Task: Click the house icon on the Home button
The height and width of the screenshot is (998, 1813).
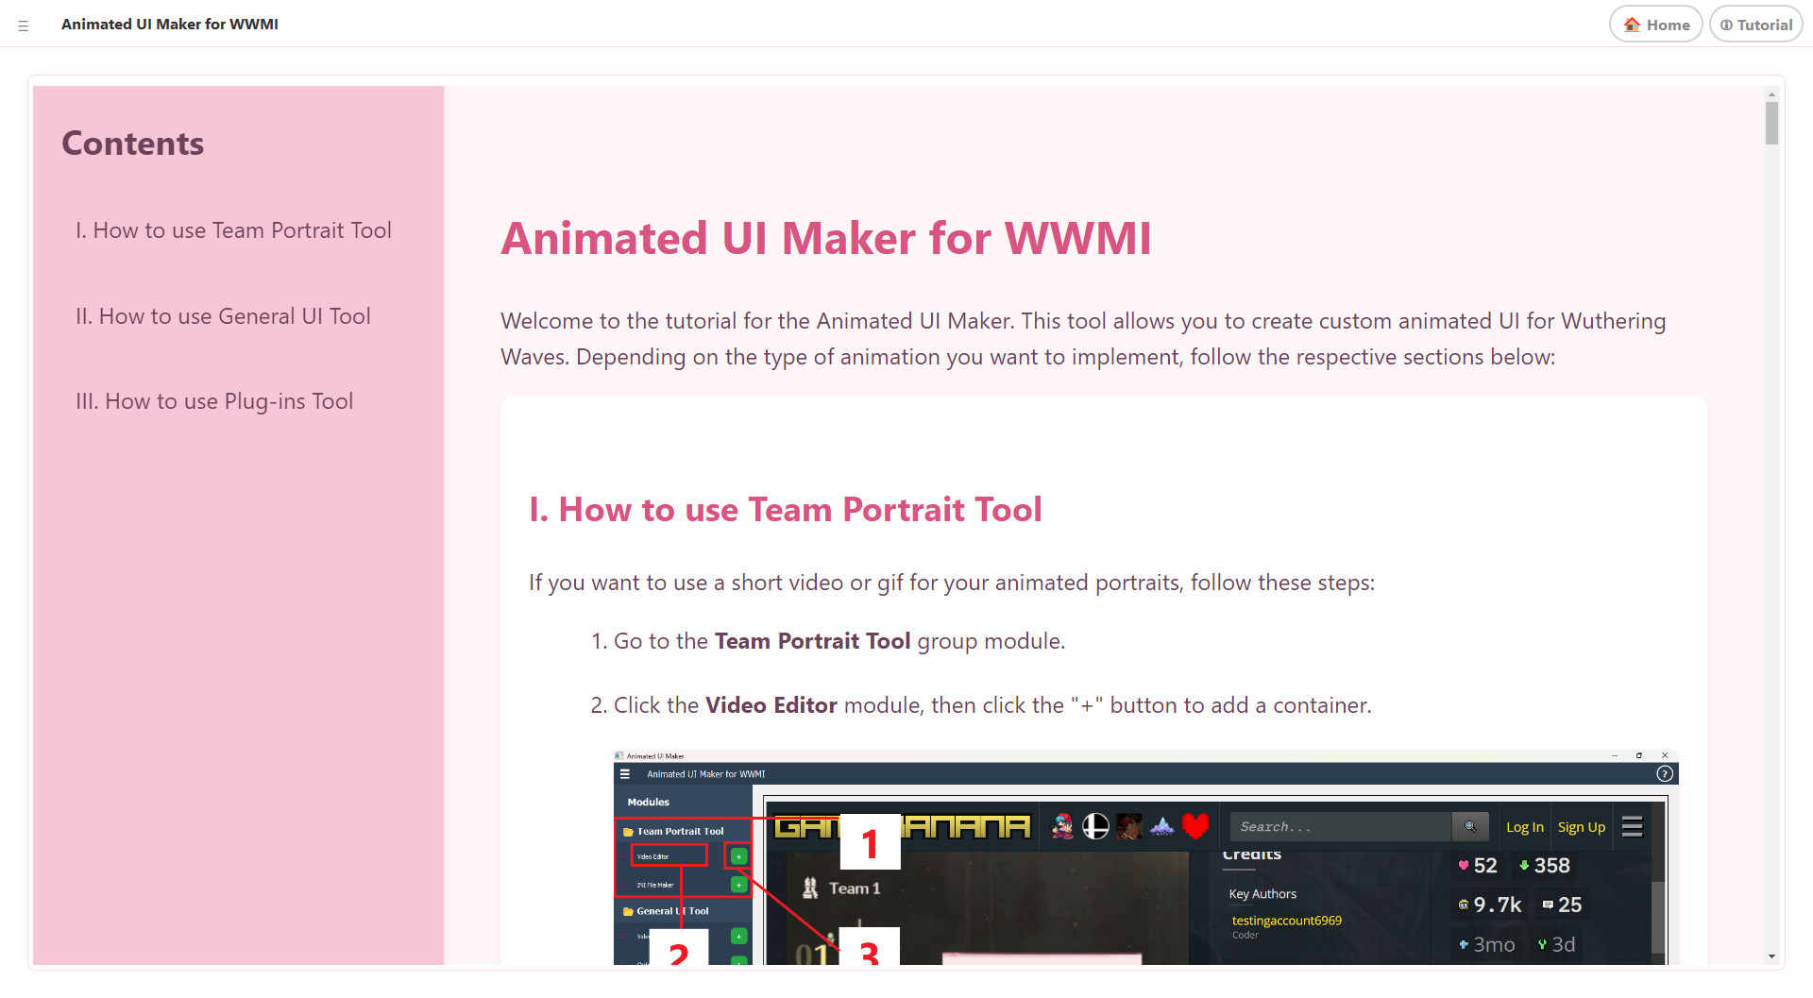Action: pyautogui.click(x=1631, y=25)
